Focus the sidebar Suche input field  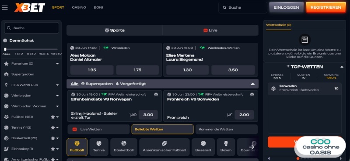point(31,28)
